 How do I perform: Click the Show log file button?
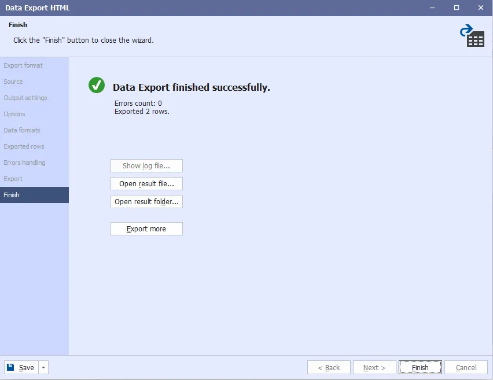pyautogui.click(x=146, y=166)
